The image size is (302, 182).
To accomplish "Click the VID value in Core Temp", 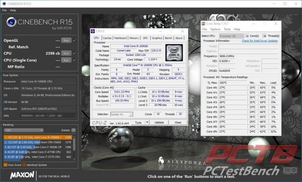I will pyautogui.click(x=227, y=61).
